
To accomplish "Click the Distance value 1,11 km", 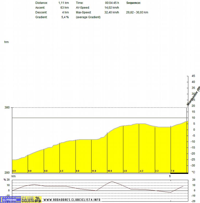I will [x=64, y=3].
